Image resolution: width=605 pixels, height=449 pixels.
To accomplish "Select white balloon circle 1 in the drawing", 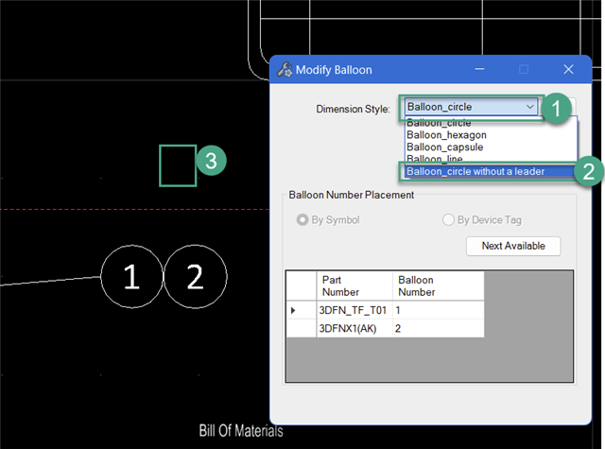I will (x=131, y=276).
